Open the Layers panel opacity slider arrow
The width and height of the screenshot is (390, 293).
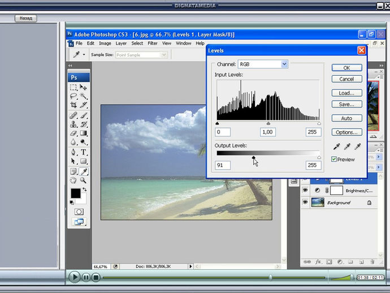click(379, 157)
